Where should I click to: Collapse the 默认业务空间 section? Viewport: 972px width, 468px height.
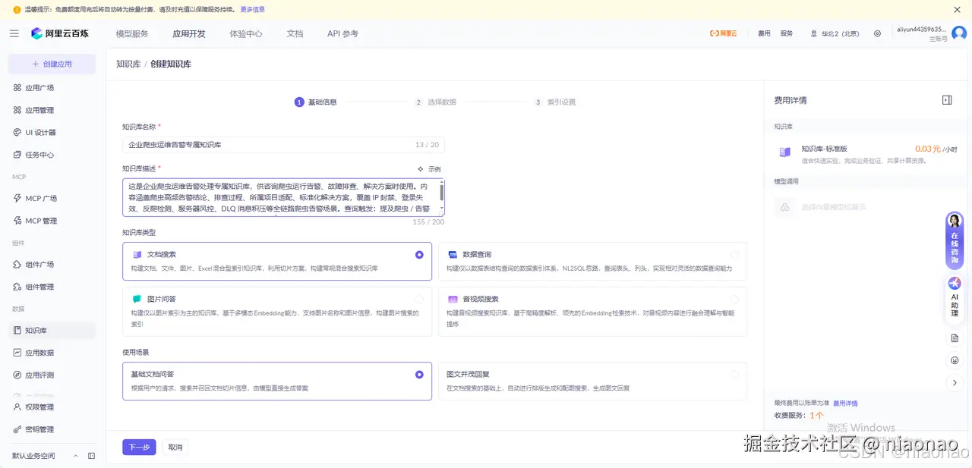coord(75,456)
